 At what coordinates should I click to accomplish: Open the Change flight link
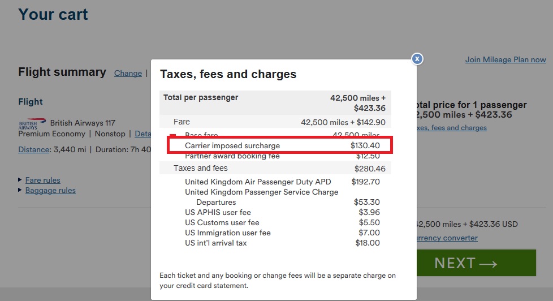[128, 74]
